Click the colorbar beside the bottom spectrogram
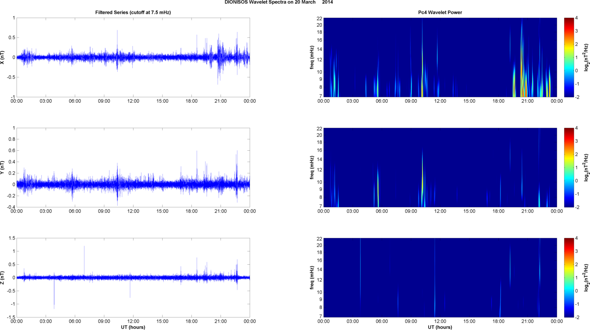 pos(569,278)
